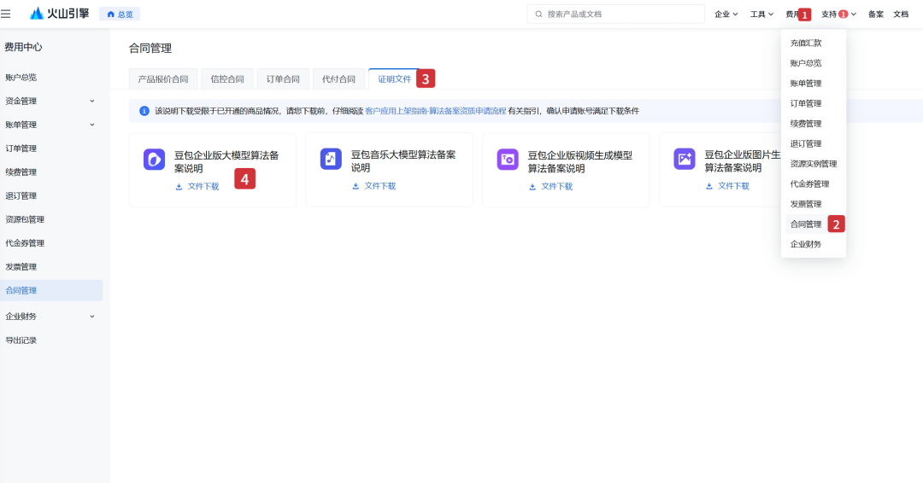923x483 pixels.
Task: Click the 豆包音乐大模型 music card icon
Action: point(331,159)
